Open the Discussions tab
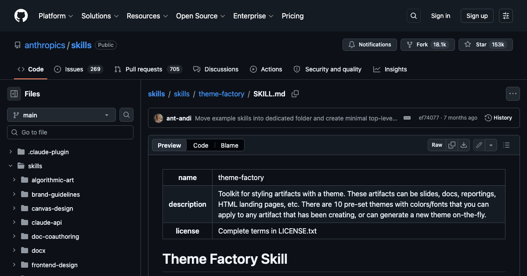 tap(216, 69)
